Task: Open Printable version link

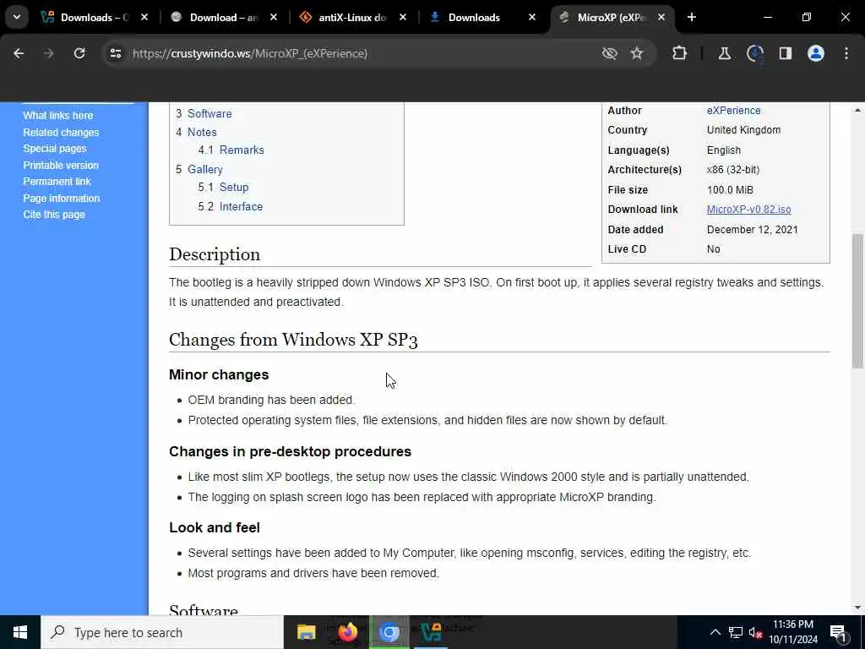Action: click(61, 165)
